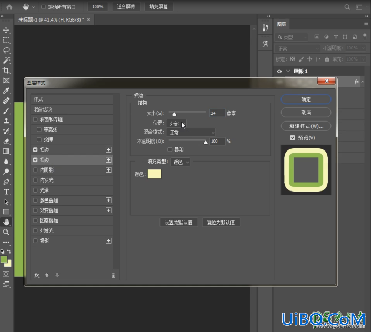Add another 颜色叠加 with plus button
The height and width of the screenshot is (332, 371).
click(108, 200)
